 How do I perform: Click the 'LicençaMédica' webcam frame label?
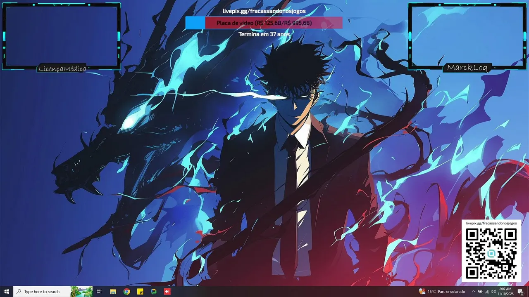62,68
